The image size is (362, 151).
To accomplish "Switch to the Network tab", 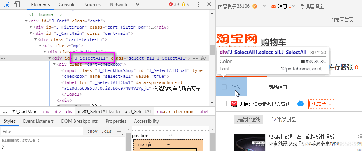I will 119,5.
